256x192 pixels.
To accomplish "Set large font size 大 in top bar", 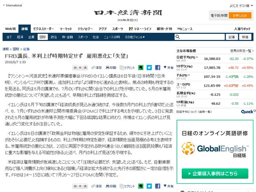I will (85, 68).
